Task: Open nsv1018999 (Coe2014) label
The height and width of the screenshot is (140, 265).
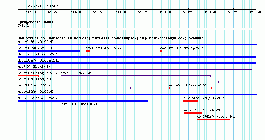Action: pyautogui.click(x=36, y=92)
